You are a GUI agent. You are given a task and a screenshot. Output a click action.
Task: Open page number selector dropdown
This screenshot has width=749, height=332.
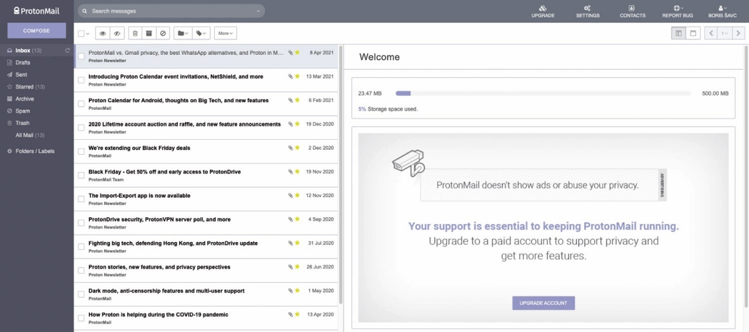tap(725, 33)
